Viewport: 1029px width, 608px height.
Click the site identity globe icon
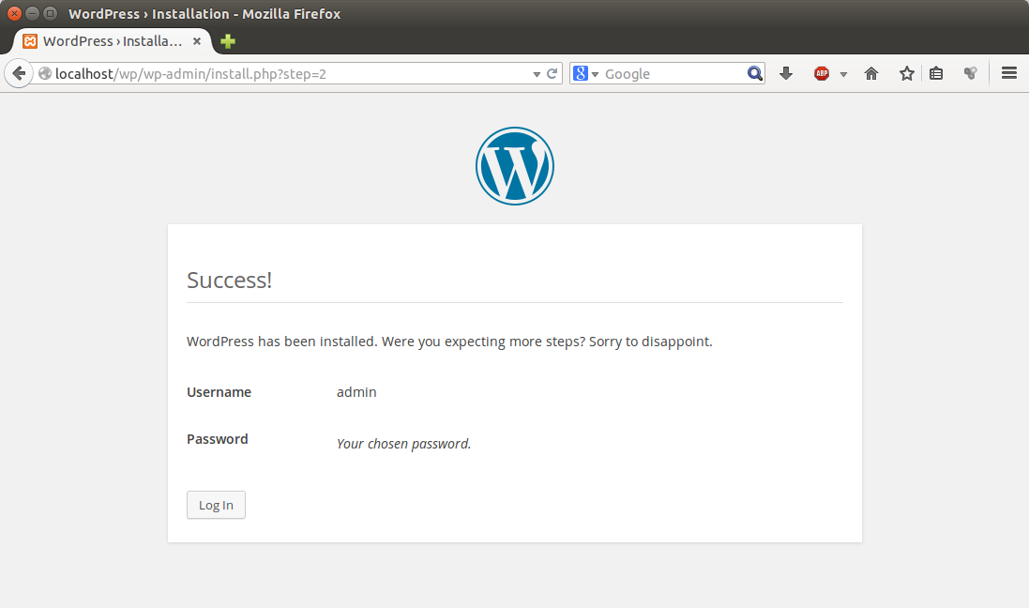click(45, 73)
